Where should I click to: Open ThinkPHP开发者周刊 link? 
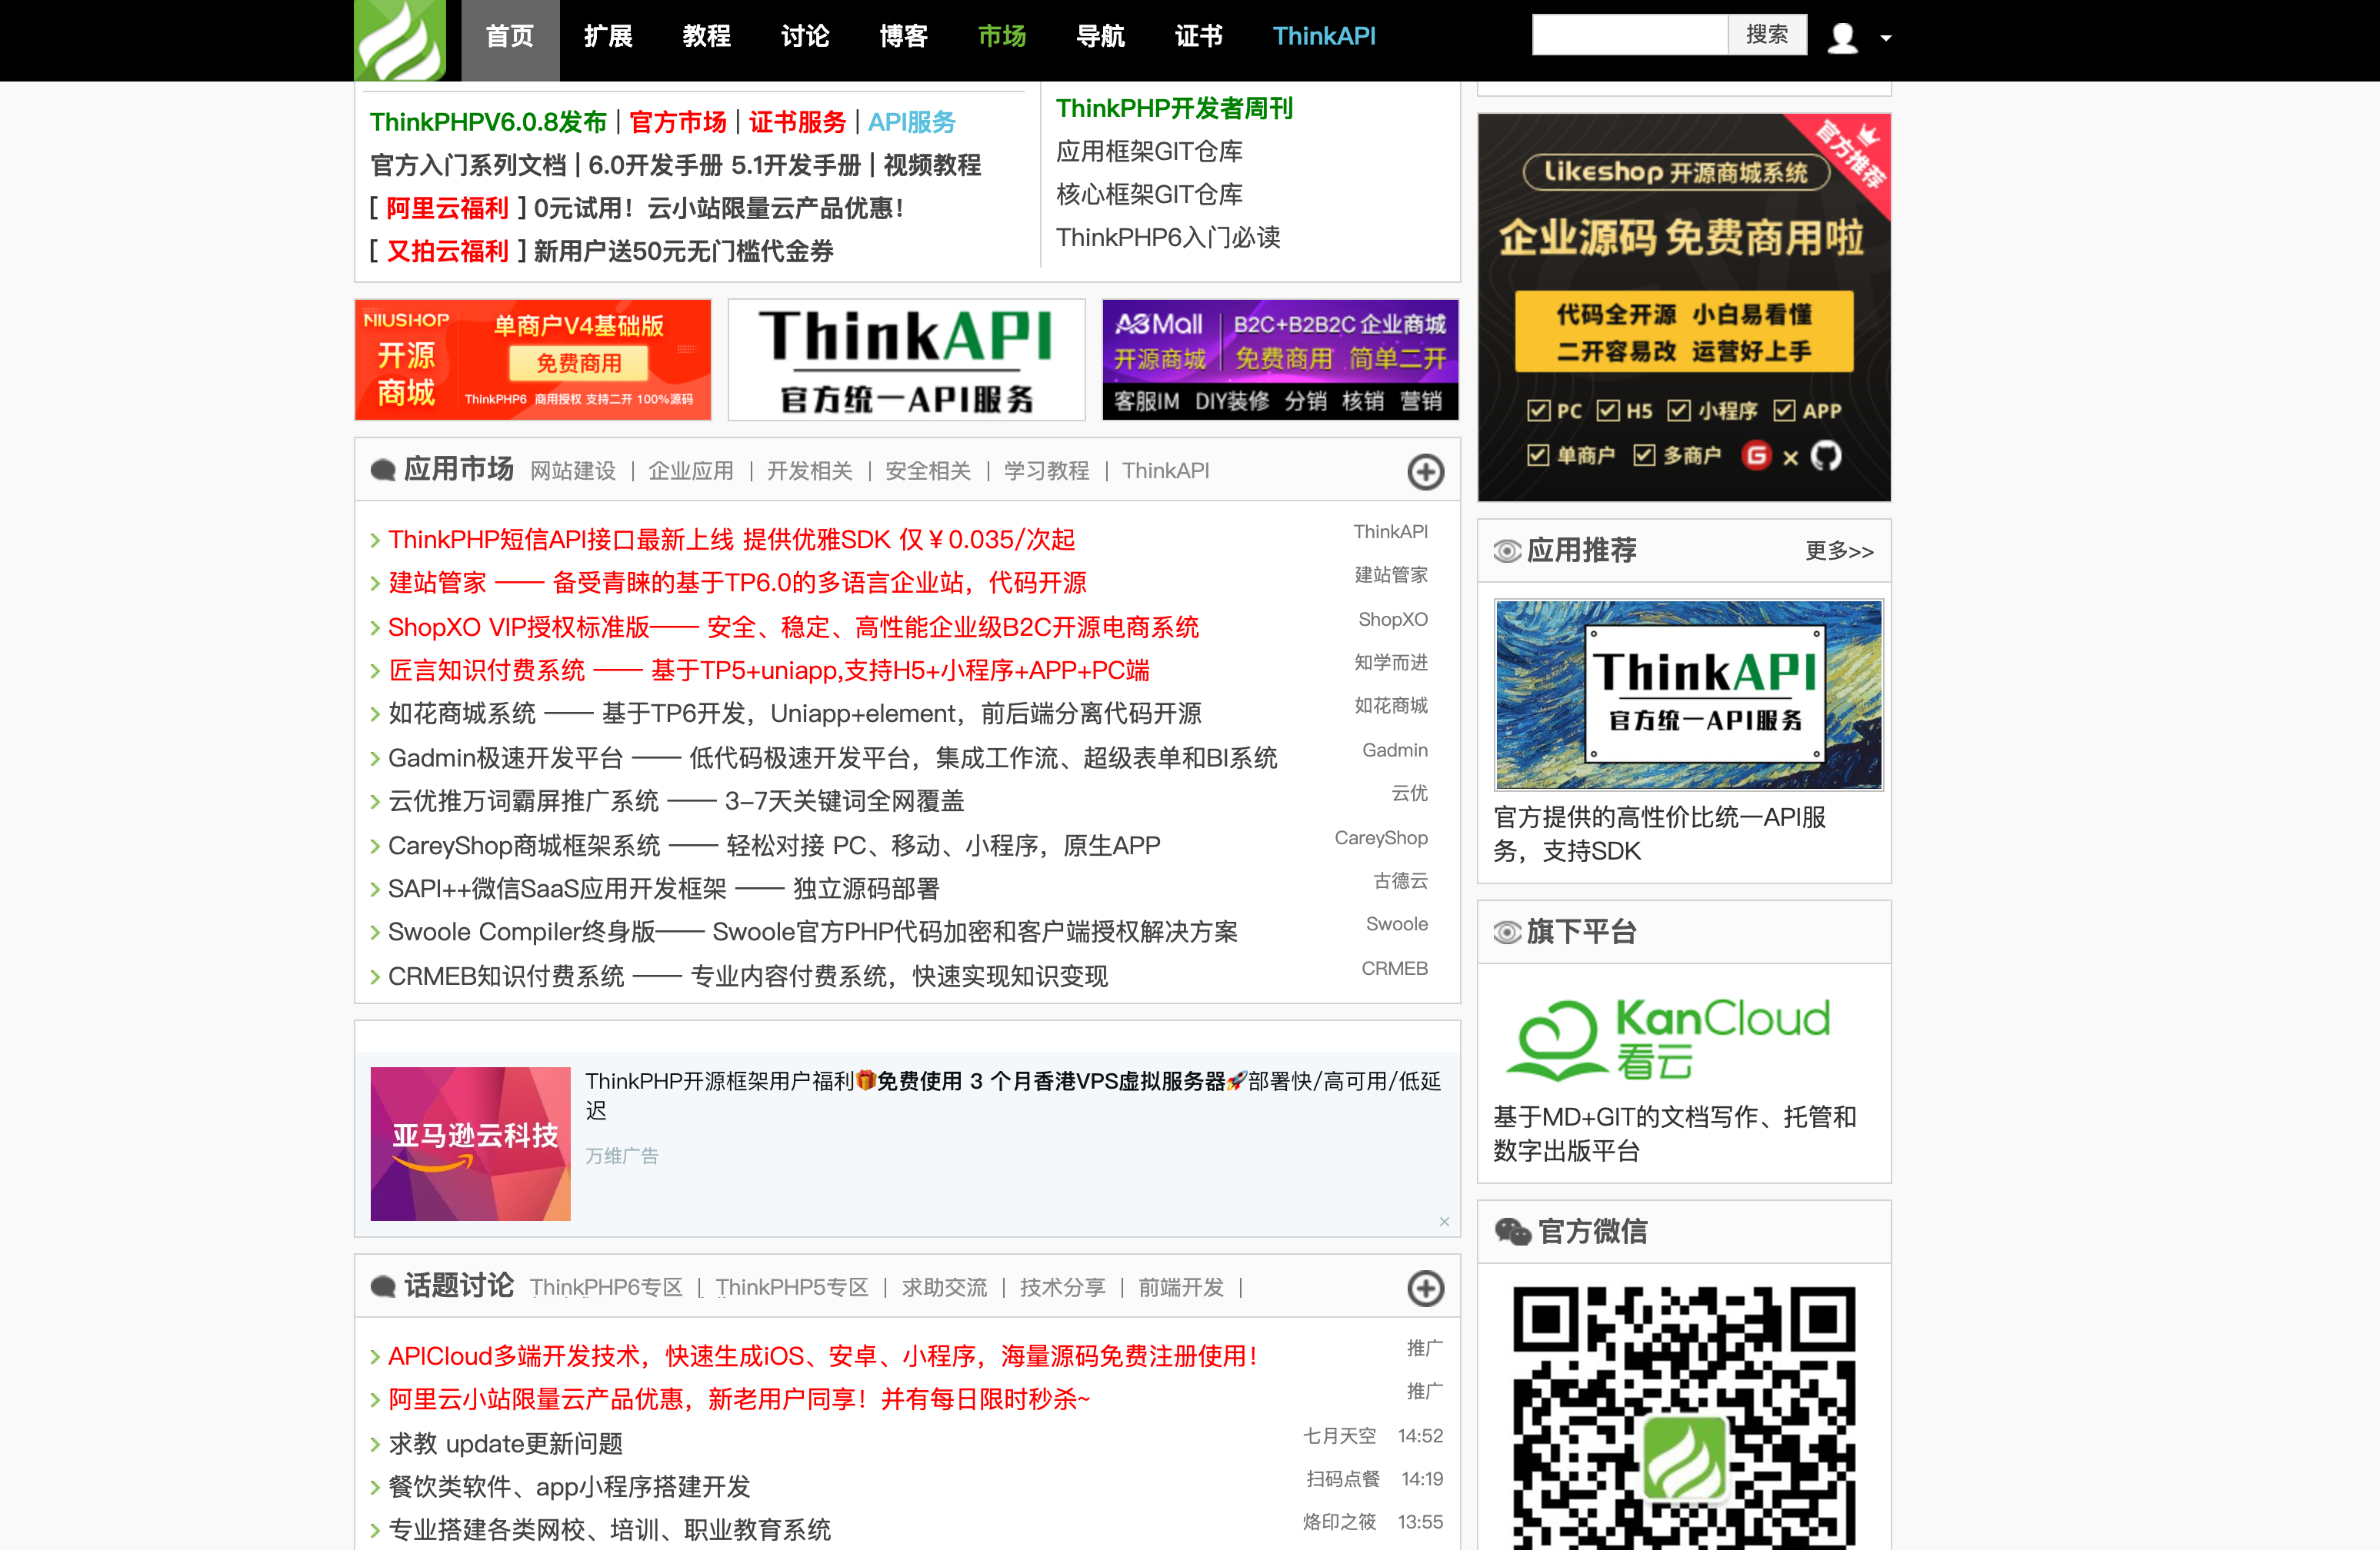[1174, 108]
